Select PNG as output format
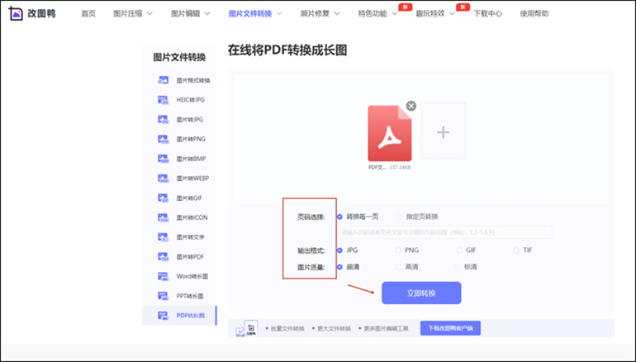The image size is (636, 362). point(399,250)
